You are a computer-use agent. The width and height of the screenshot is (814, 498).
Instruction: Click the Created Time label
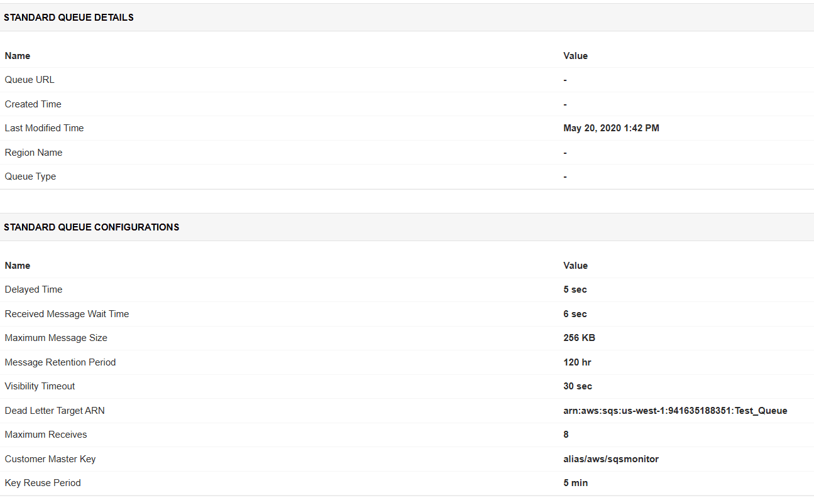pos(33,104)
